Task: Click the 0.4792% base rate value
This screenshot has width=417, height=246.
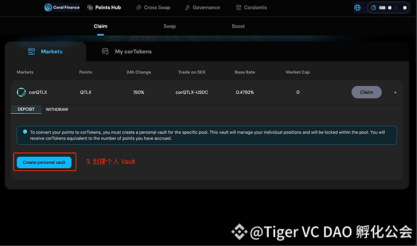Action: pyautogui.click(x=245, y=92)
